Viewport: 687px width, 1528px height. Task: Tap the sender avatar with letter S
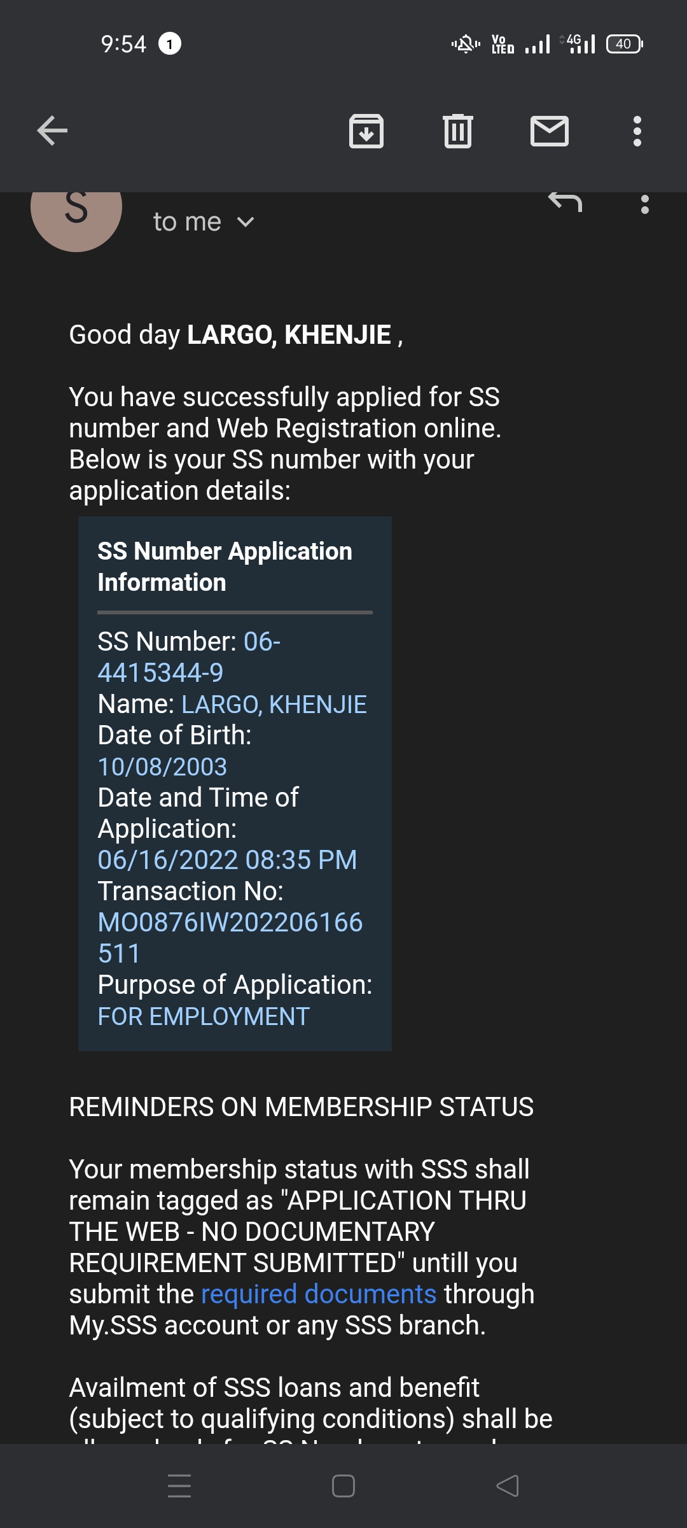coord(76,211)
